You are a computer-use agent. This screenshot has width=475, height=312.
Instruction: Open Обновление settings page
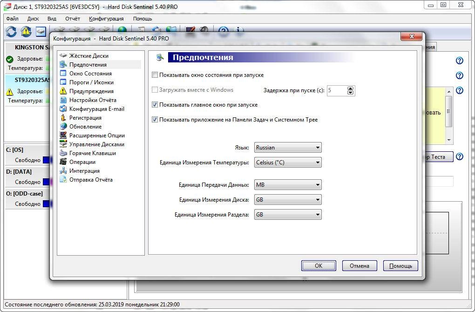tap(85, 126)
